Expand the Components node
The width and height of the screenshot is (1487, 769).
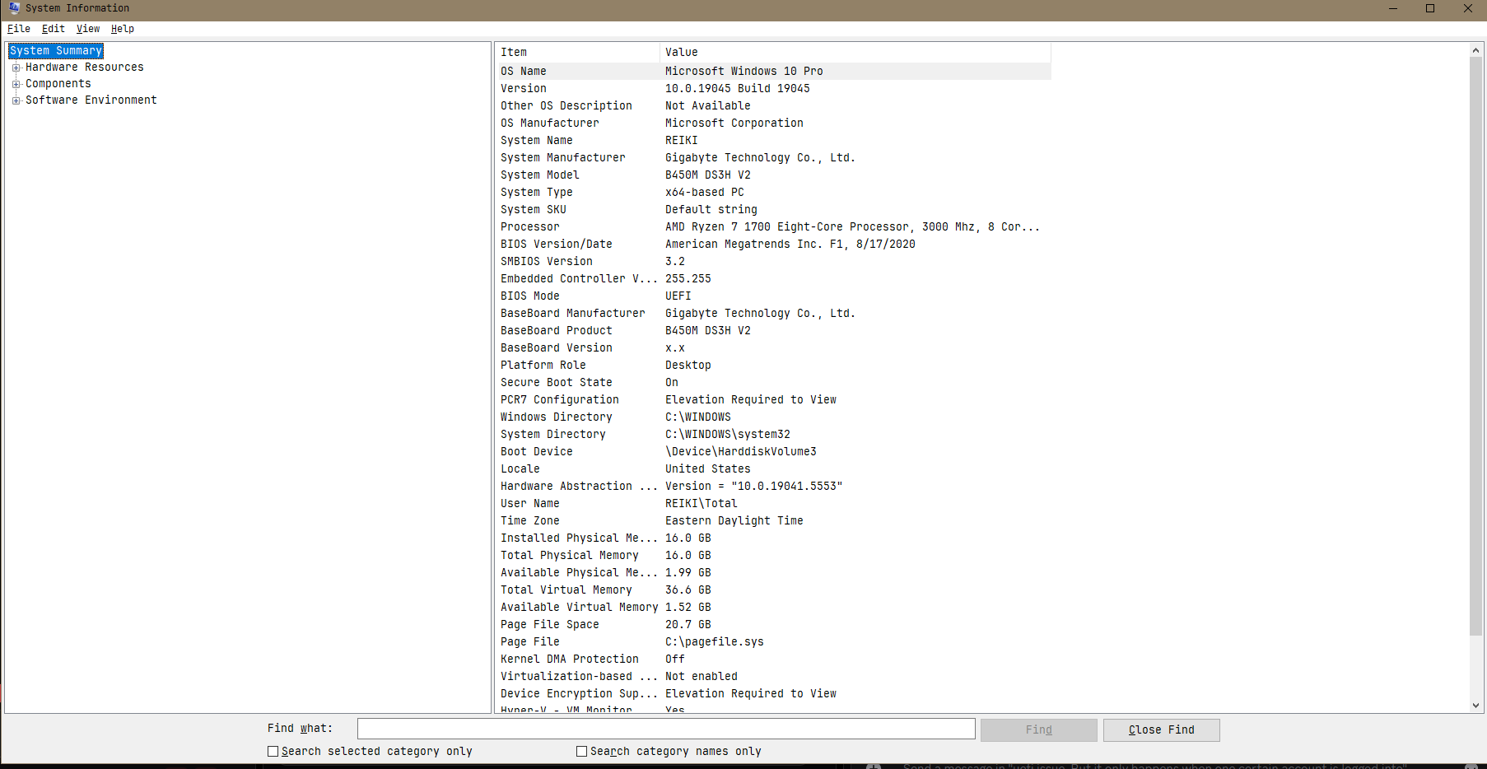pyautogui.click(x=16, y=84)
